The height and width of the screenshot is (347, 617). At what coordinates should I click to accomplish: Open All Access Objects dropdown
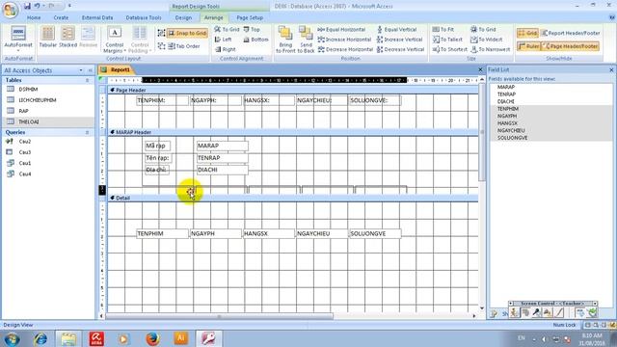[81, 70]
